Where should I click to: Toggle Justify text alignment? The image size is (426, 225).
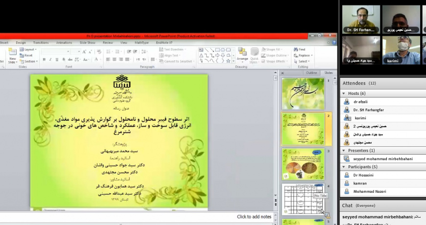click(x=127, y=60)
